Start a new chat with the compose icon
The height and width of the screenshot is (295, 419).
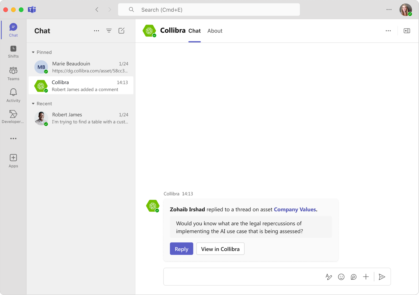coord(121,30)
